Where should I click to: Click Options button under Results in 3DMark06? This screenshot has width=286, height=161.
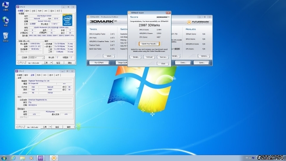(x=204, y=56)
